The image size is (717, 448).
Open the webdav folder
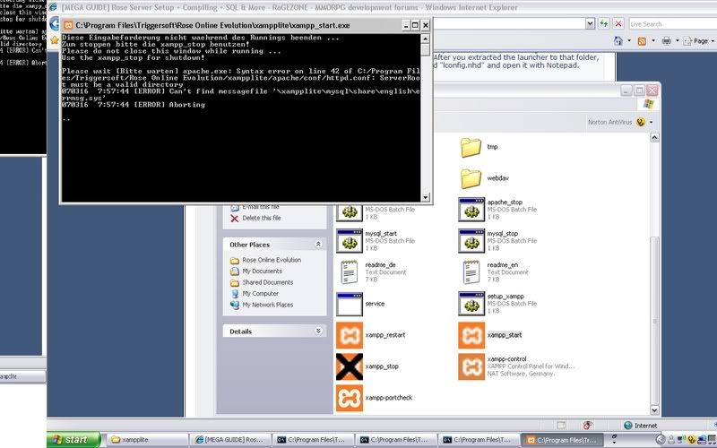[x=471, y=178]
